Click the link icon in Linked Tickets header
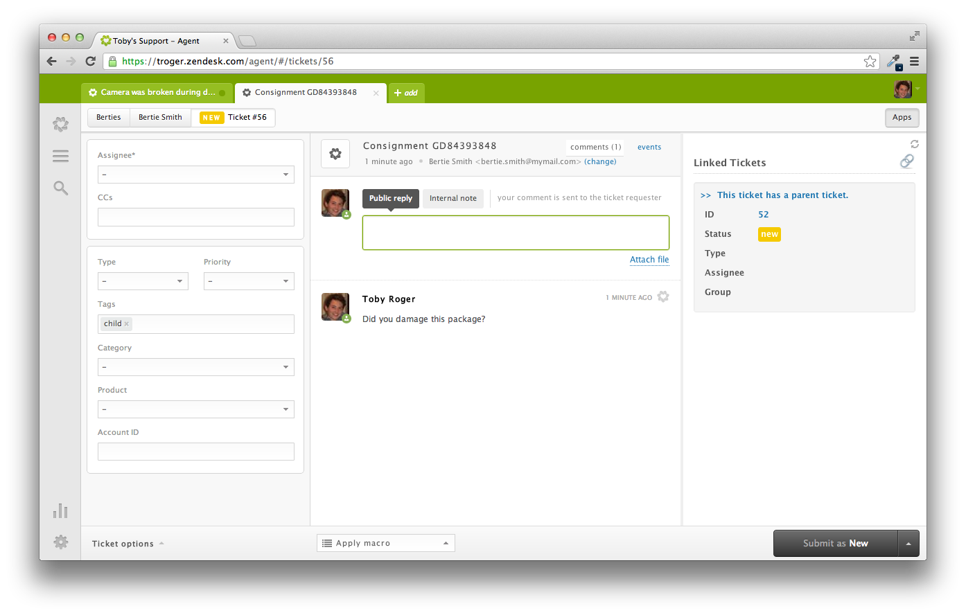Viewport: 966px width, 615px height. [x=906, y=161]
